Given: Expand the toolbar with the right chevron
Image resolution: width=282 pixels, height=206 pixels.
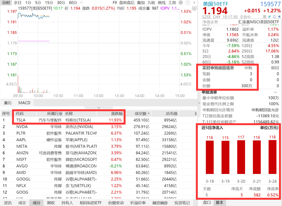Looking at the screenshot, I should tap(194, 2).
